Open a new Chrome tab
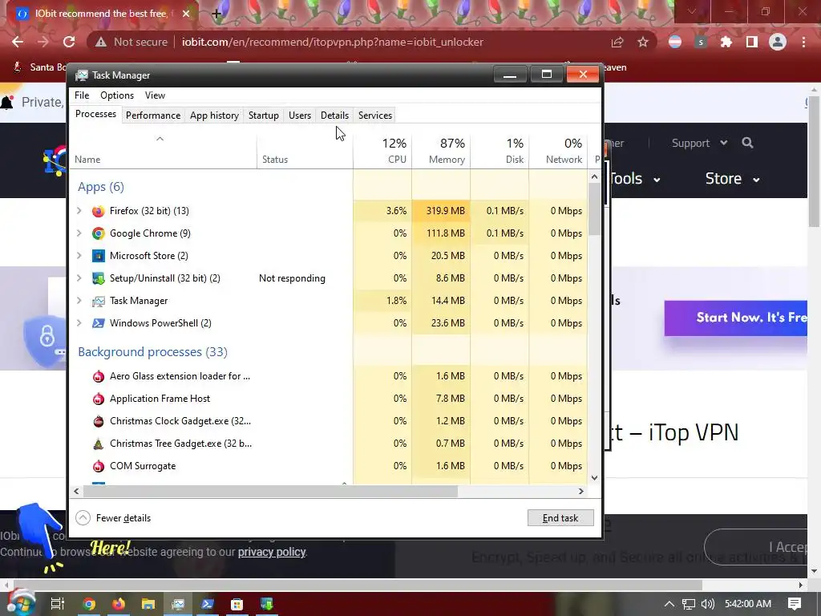The width and height of the screenshot is (821, 616). pos(216,14)
